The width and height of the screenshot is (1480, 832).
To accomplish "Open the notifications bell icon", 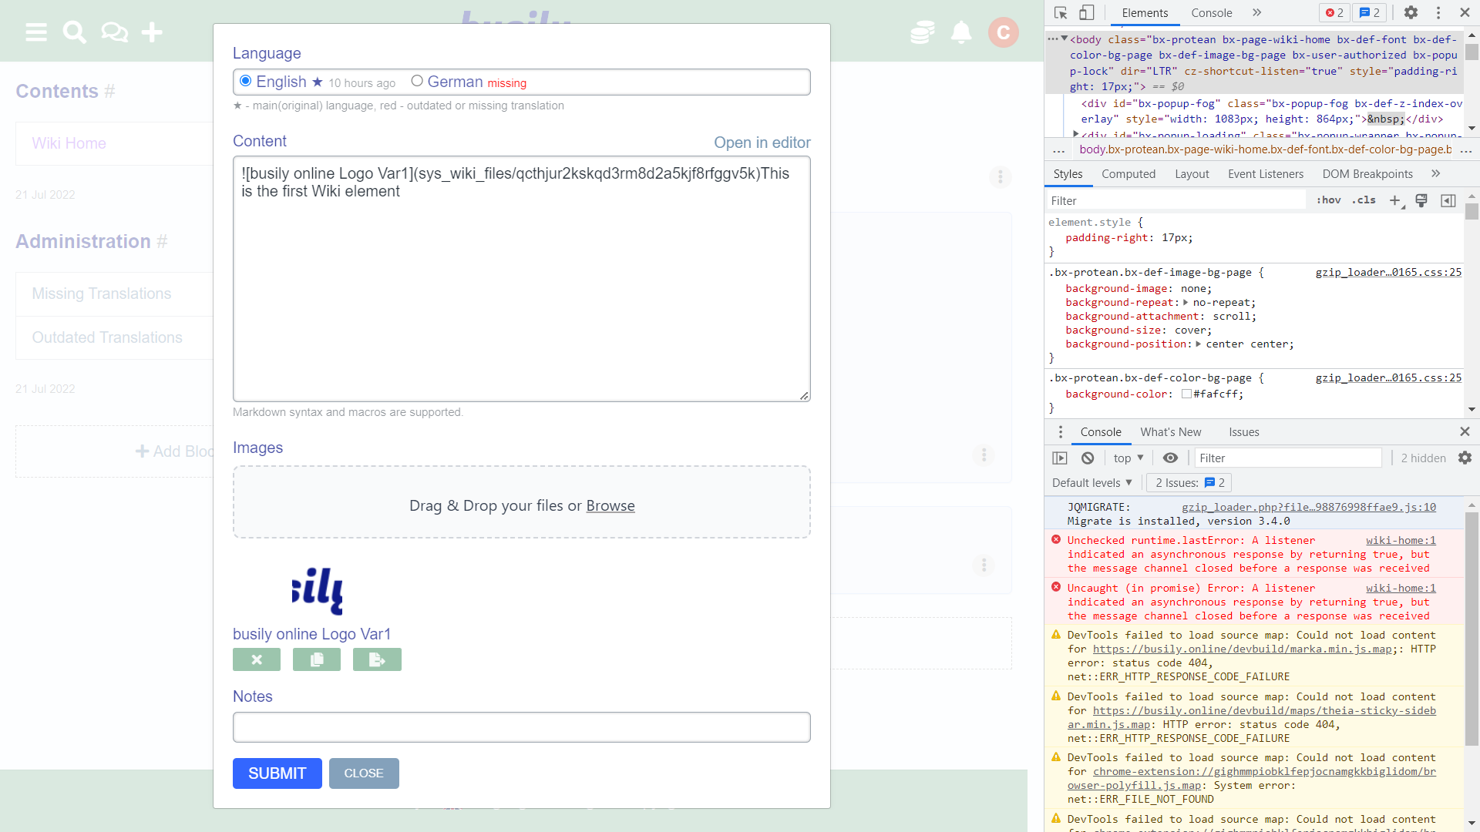I will (961, 32).
